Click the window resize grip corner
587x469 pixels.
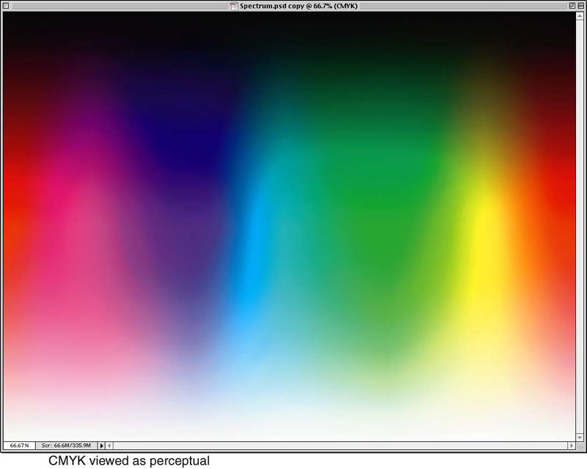coord(580,445)
